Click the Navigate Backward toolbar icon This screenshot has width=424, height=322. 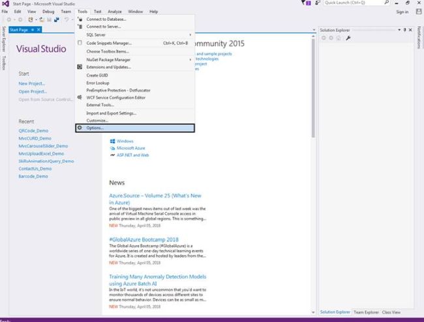[x=9, y=20]
